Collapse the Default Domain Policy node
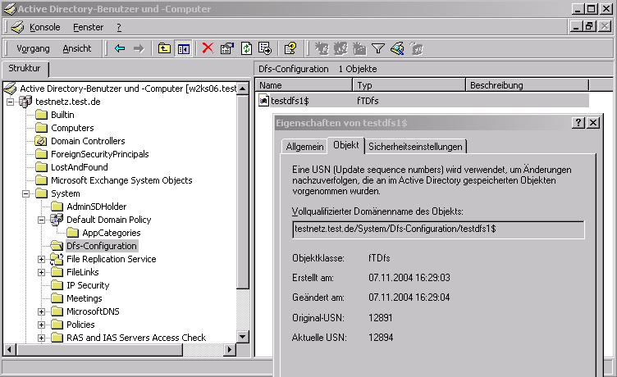Image resolution: width=617 pixels, height=377 pixels. [41, 220]
